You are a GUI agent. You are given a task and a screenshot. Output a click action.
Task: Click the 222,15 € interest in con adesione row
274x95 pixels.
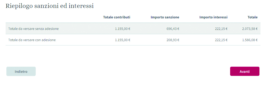point(221,40)
